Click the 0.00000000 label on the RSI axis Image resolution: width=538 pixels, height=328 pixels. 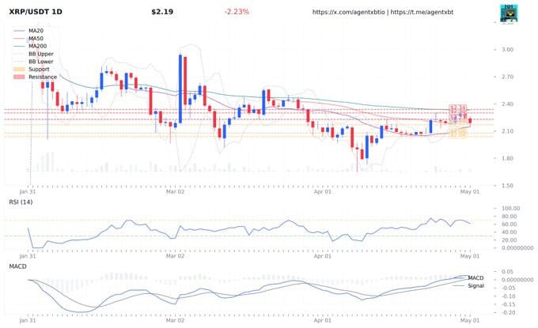pyautogui.click(x=517, y=248)
